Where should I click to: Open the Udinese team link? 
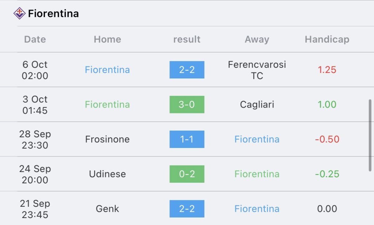107,174
